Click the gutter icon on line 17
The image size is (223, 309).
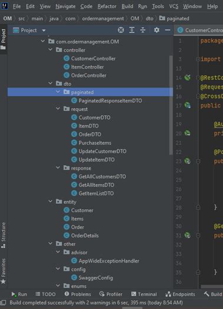(187, 105)
